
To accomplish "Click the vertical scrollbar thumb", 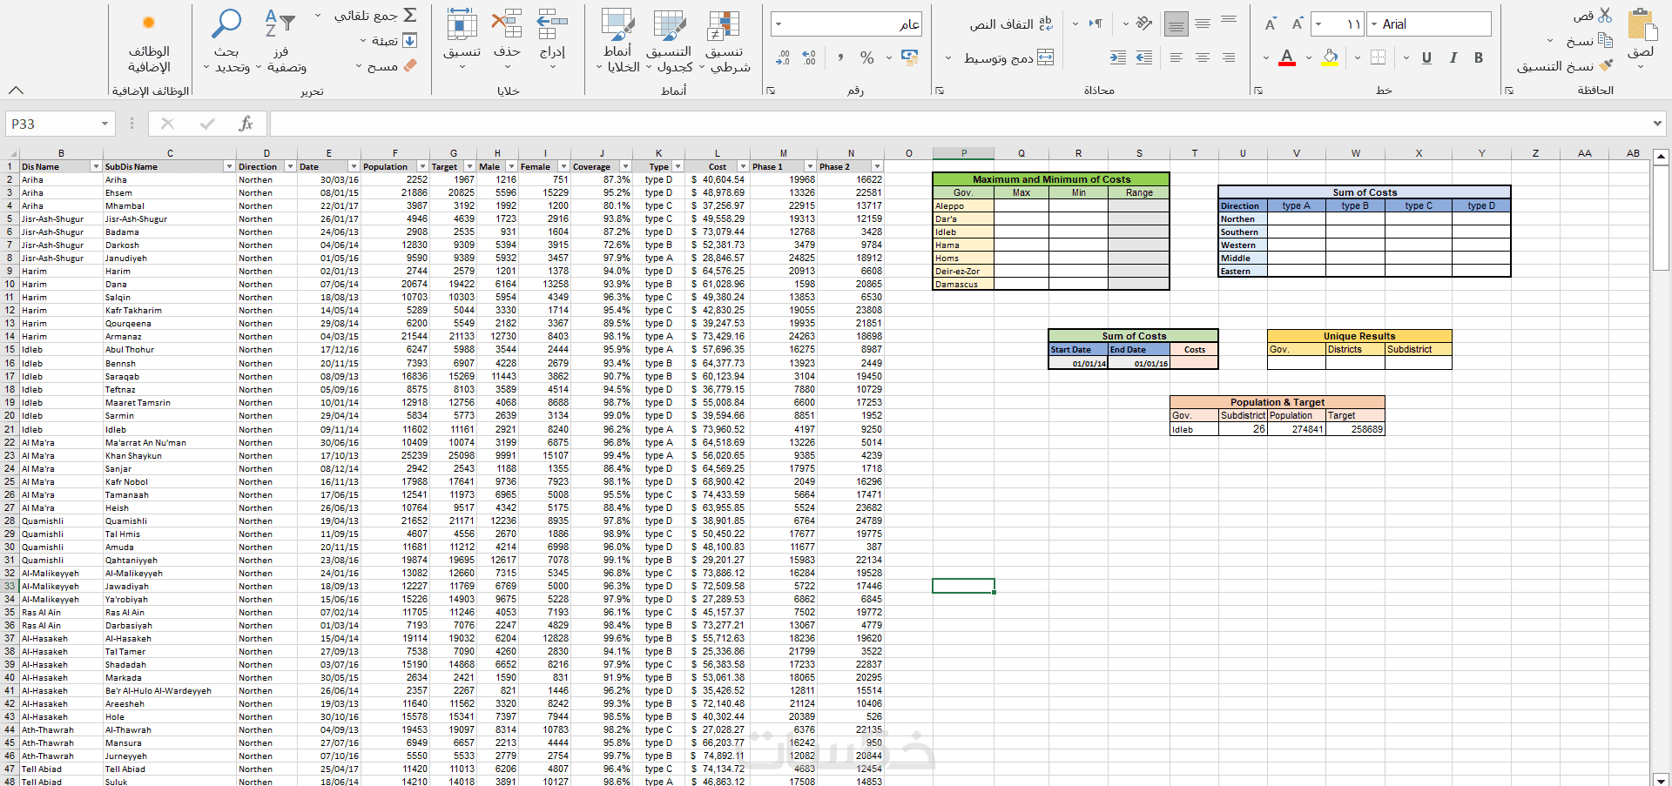I will coord(1661,218).
